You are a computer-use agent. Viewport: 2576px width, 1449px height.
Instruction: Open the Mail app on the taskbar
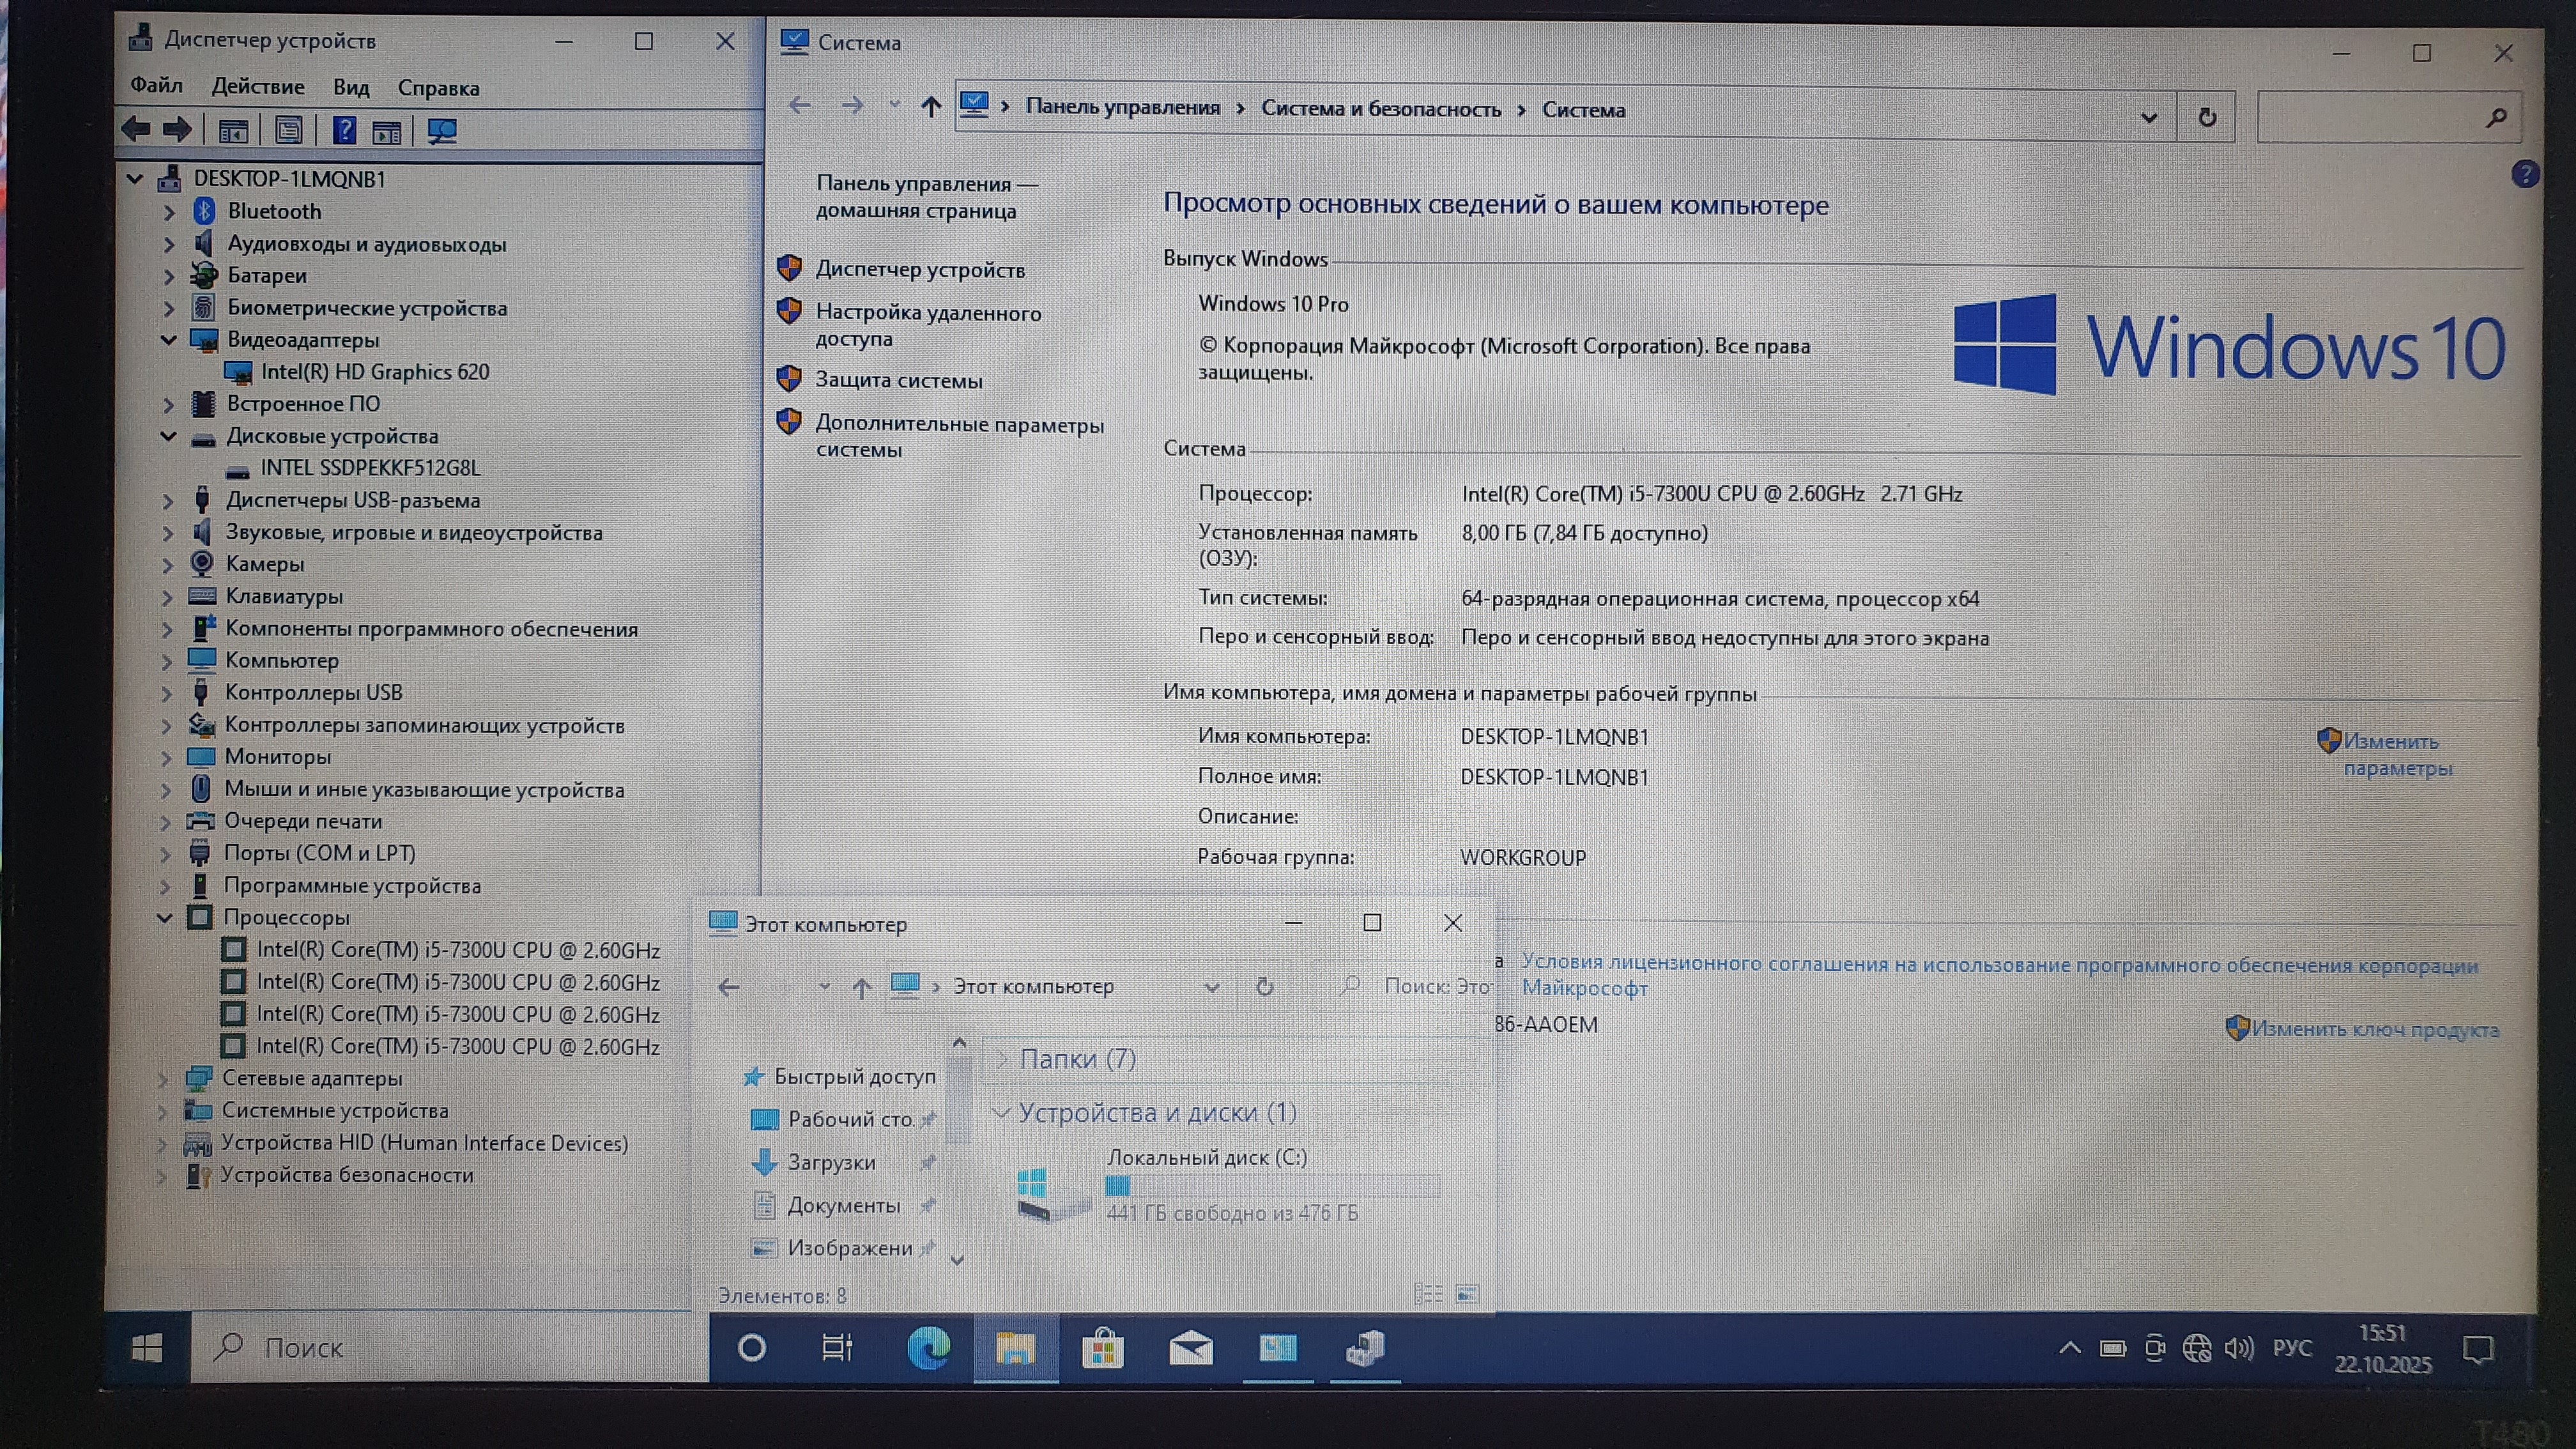(1190, 1349)
